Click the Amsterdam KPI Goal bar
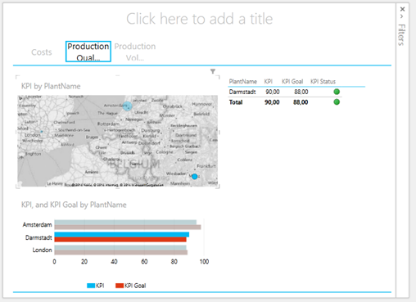416x302 pixels. click(128, 228)
